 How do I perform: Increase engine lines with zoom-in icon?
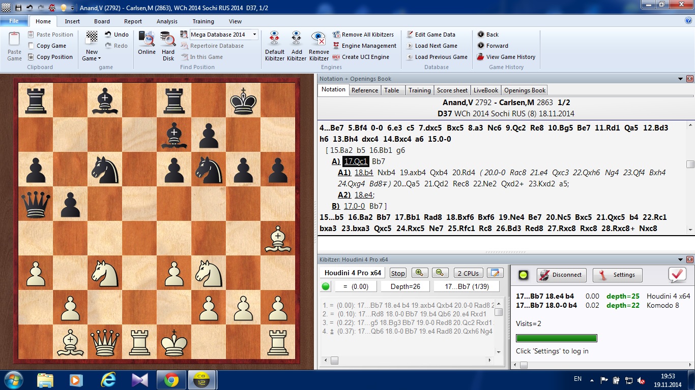pos(419,273)
